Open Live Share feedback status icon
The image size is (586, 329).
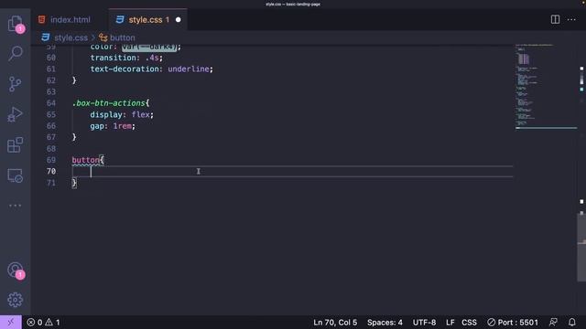tap(553, 322)
